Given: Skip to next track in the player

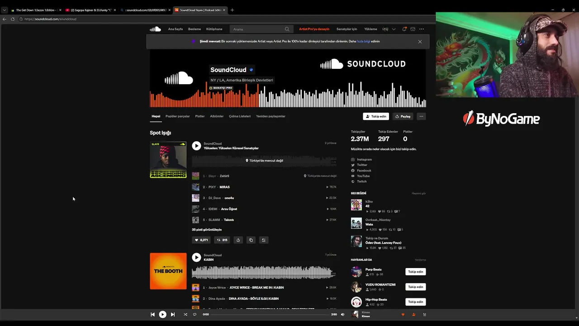Looking at the screenshot, I should coord(172,315).
